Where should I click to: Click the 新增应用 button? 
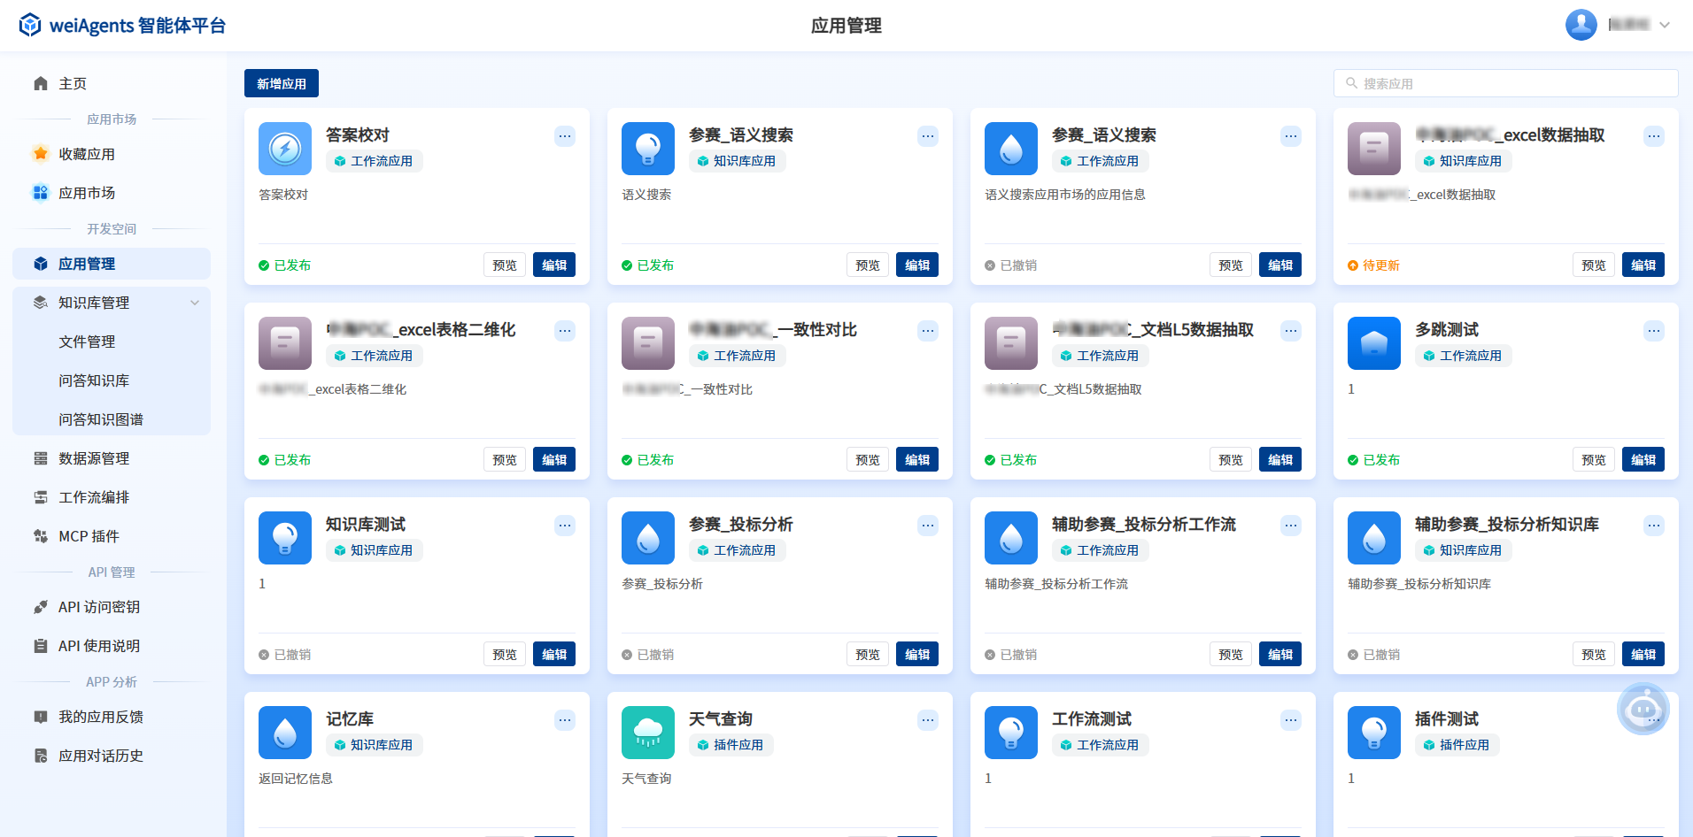pyautogui.click(x=282, y=83)
